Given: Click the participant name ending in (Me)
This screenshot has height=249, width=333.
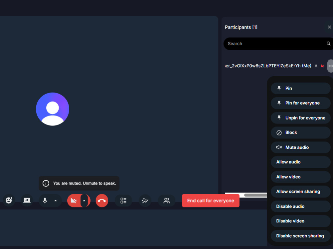Looking at the screenshot, I should click(x=268, y=66).
